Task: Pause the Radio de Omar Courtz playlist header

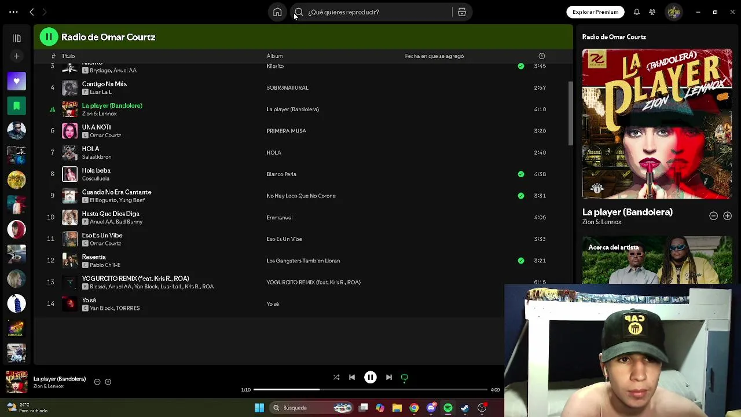Action: coord(49,37)
